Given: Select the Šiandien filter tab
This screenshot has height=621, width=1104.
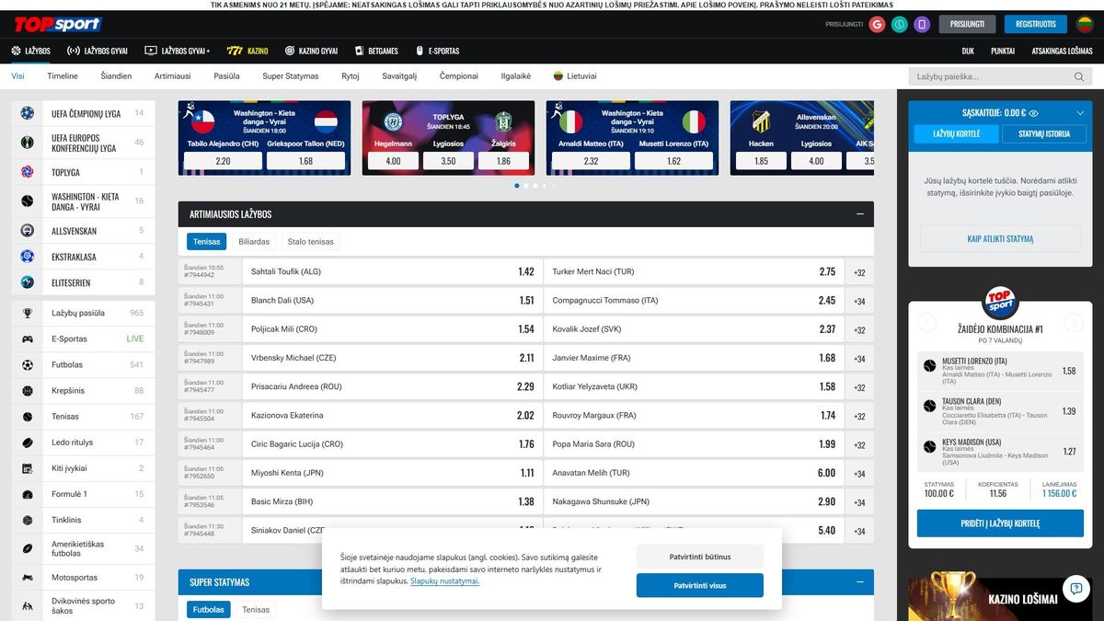Looking at the screenshot, I should [116, 76].
